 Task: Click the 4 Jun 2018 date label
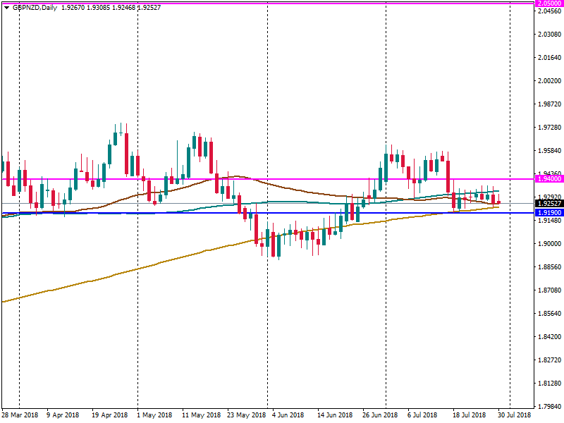pyautogui.click(x=288, y=415)
